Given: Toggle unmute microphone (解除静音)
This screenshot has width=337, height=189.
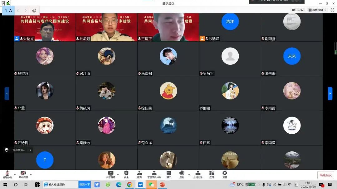Looking at the screenshot, I should [x=7, y=174].
